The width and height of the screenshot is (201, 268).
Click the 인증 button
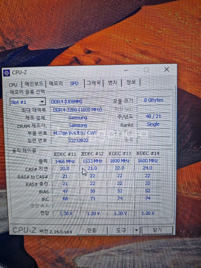[x=92, y=230]
